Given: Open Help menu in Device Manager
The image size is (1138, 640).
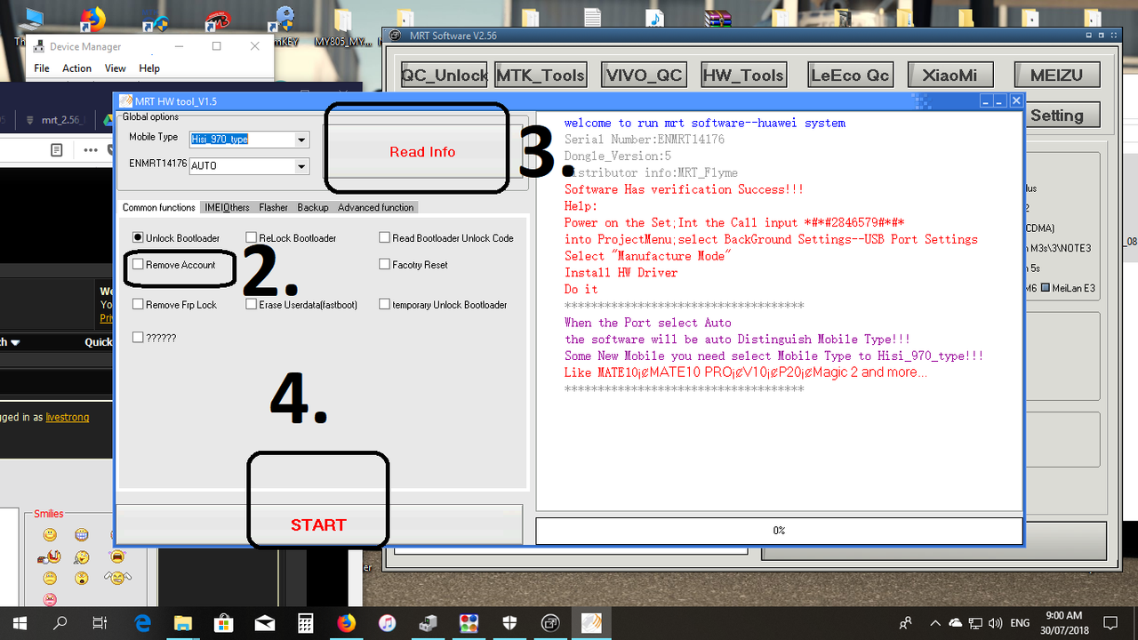Looking at the screenshot, I should (149, 68).
